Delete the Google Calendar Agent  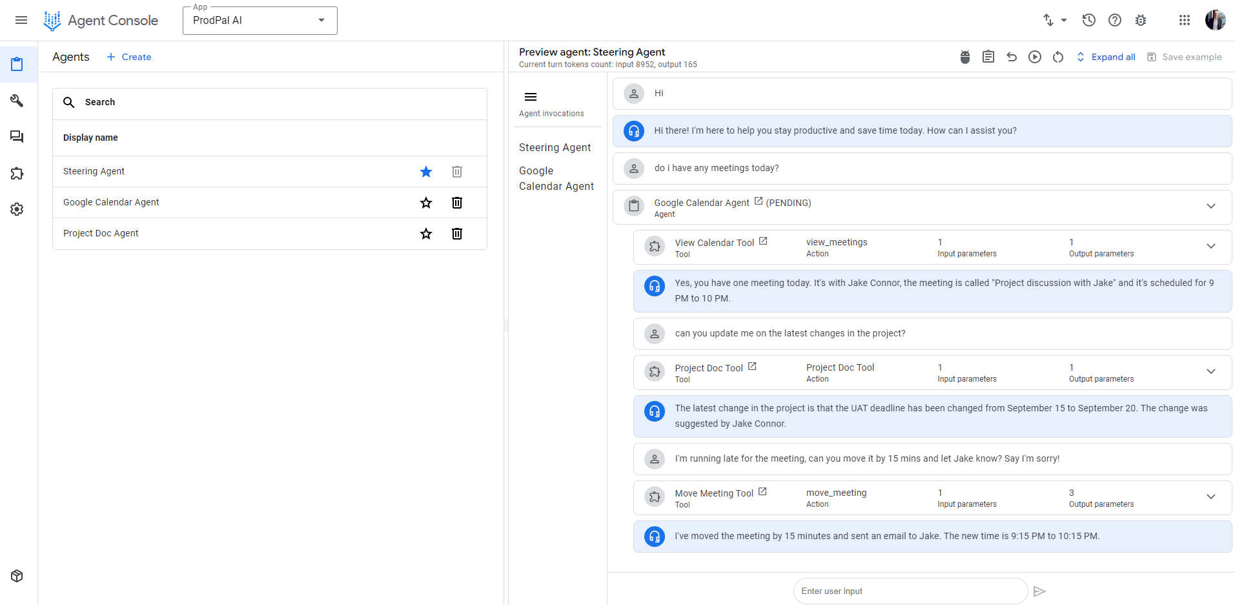click(457, 203)
